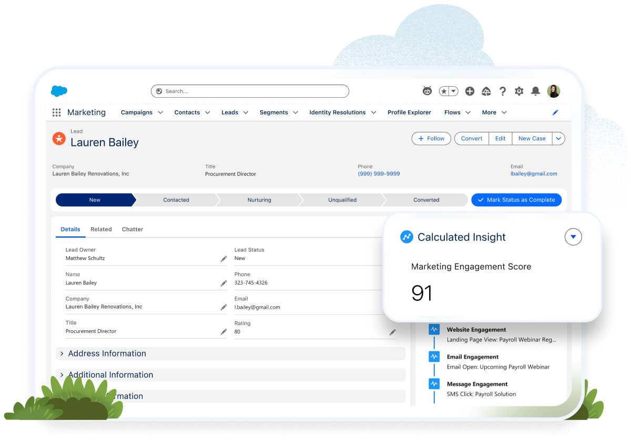Click the Convert button

click(x=471, y=138)
